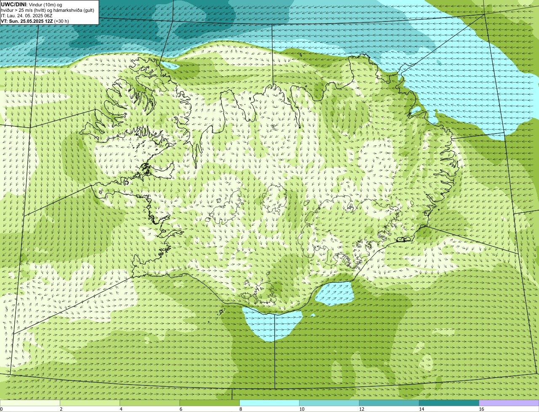
Task: Pick the 4–6 m/s green legend segment
Action: click(149, 403)
